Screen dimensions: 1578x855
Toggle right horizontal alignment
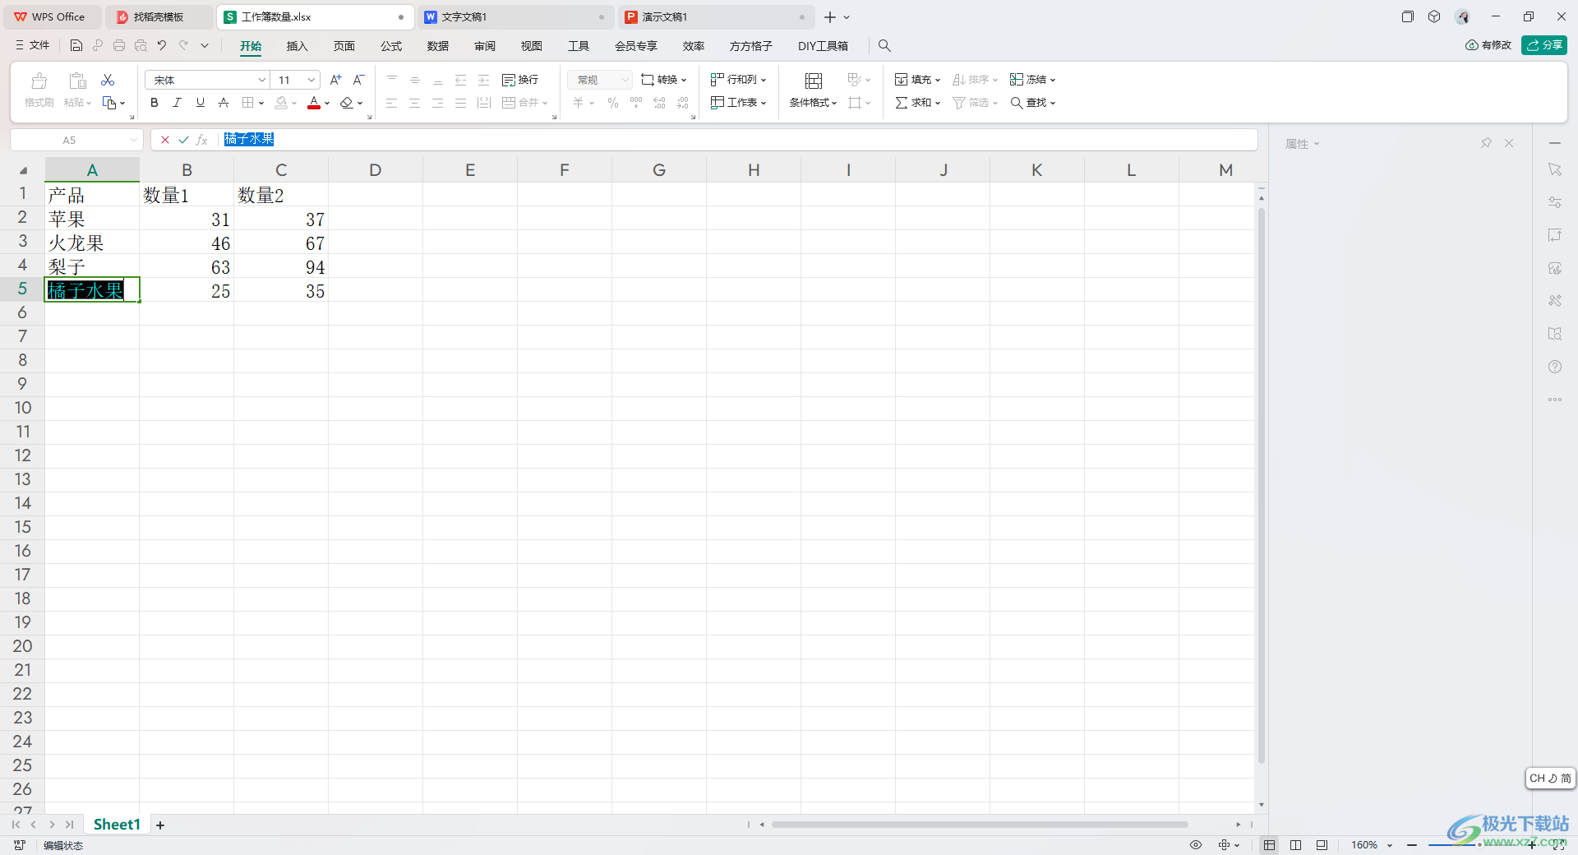click(x=438, y=103)
